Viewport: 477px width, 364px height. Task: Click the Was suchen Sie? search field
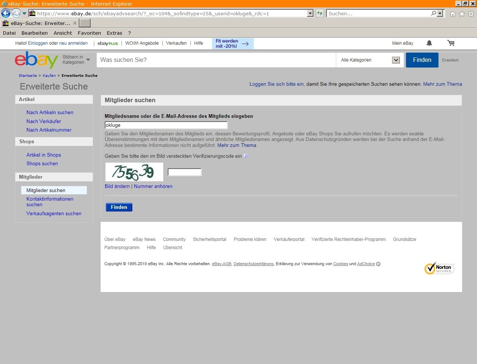[216, 60]
